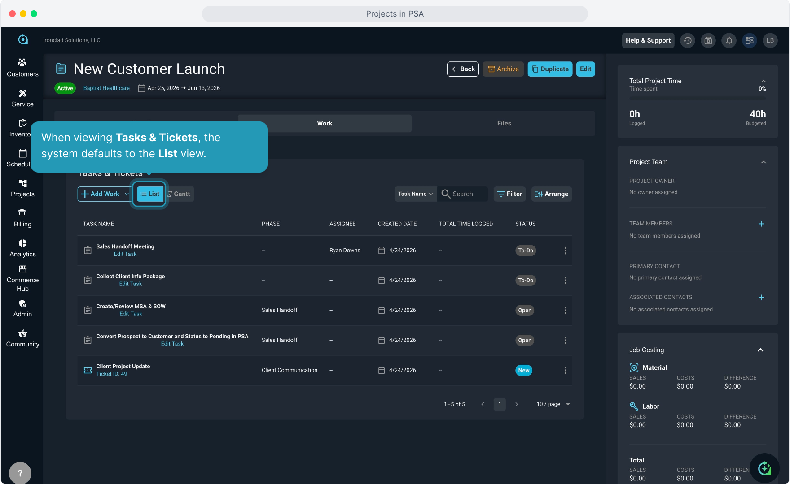The height and width of the screenshot is (484, 790).
Task: Click the app logo icon at top left
Action: pos(23,39)
